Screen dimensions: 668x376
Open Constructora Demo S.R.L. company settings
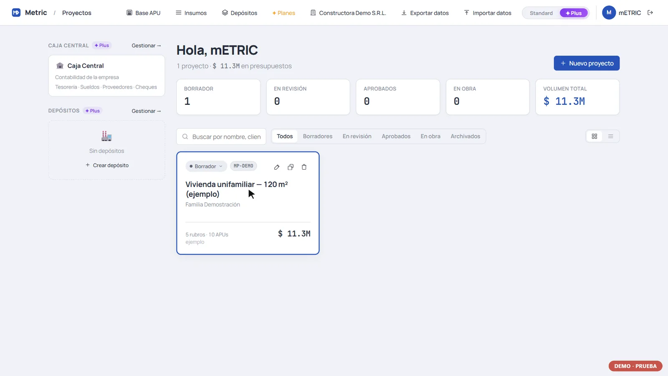point(348,13)
